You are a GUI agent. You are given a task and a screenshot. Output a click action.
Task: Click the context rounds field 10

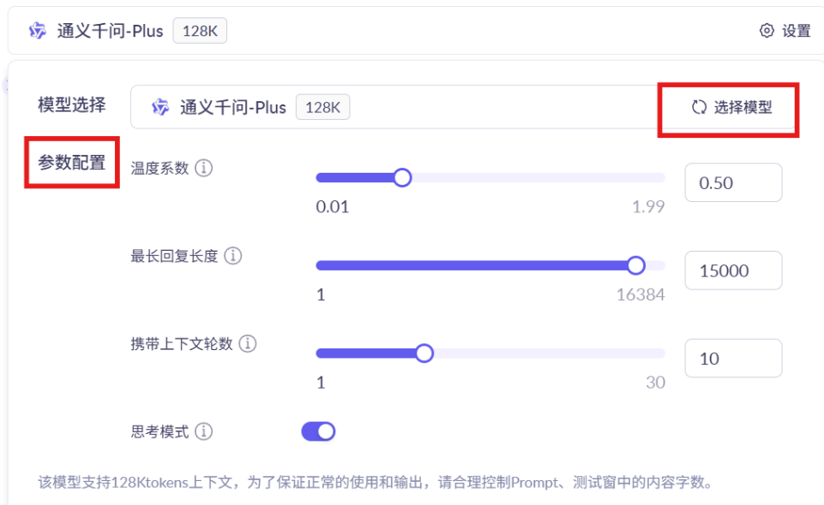[x=733, y=358]
